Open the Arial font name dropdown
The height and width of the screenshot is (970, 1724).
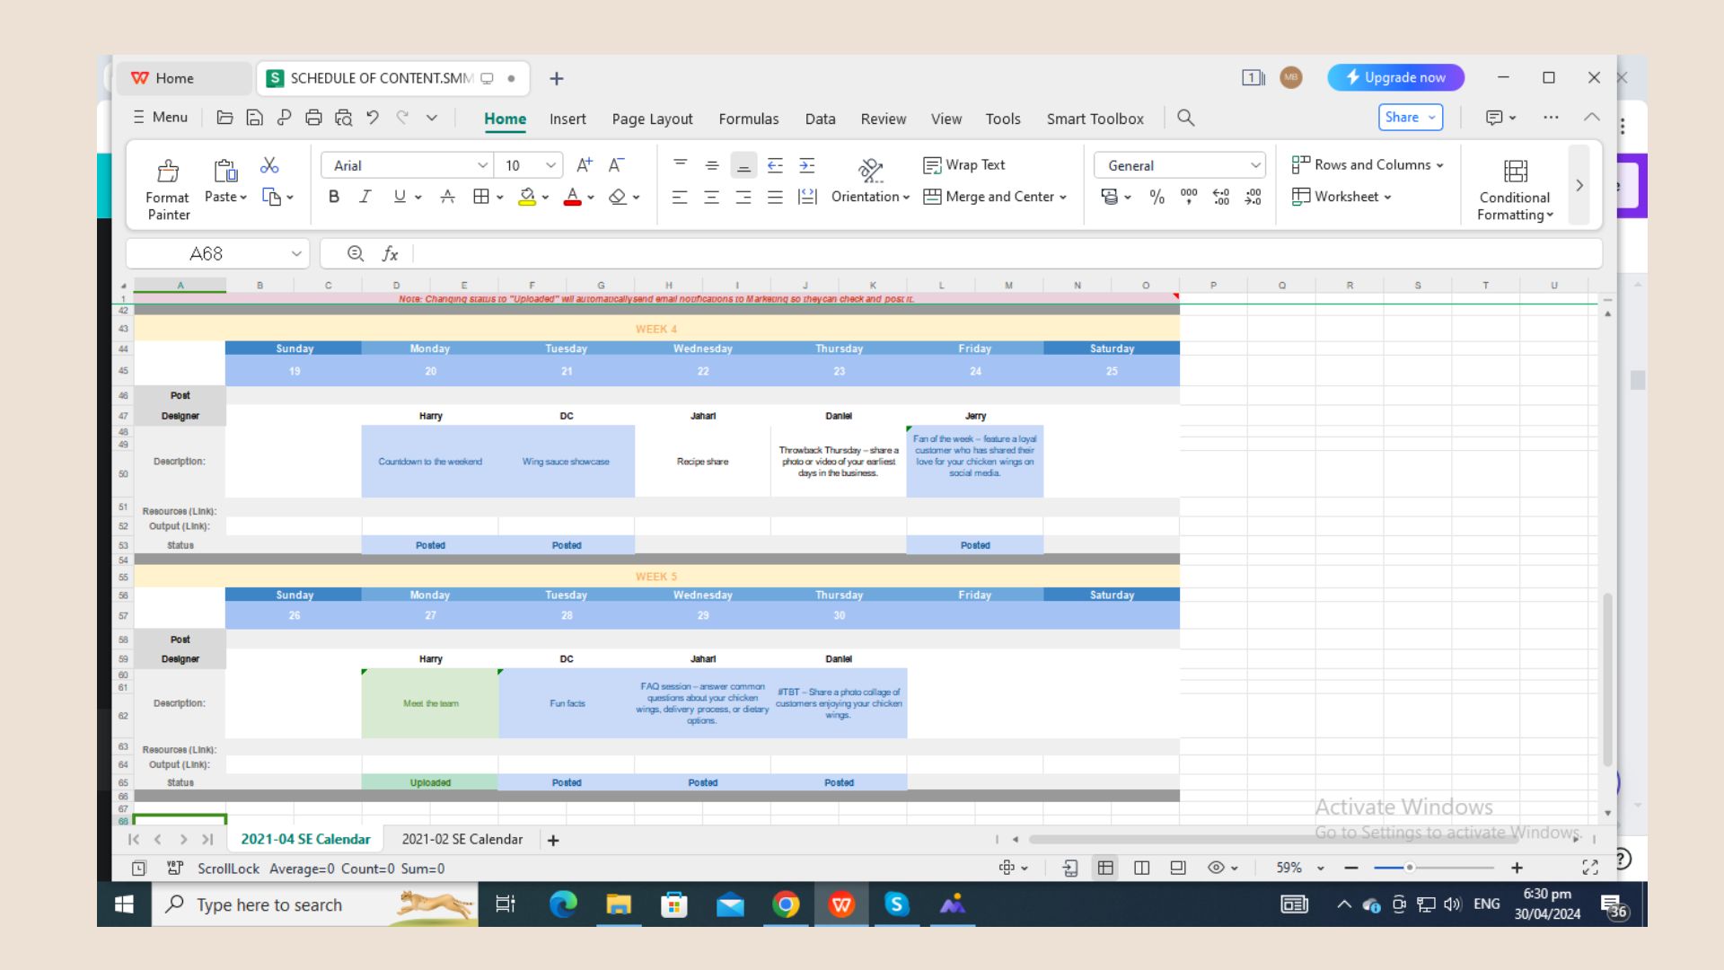(x=482, y=165)
